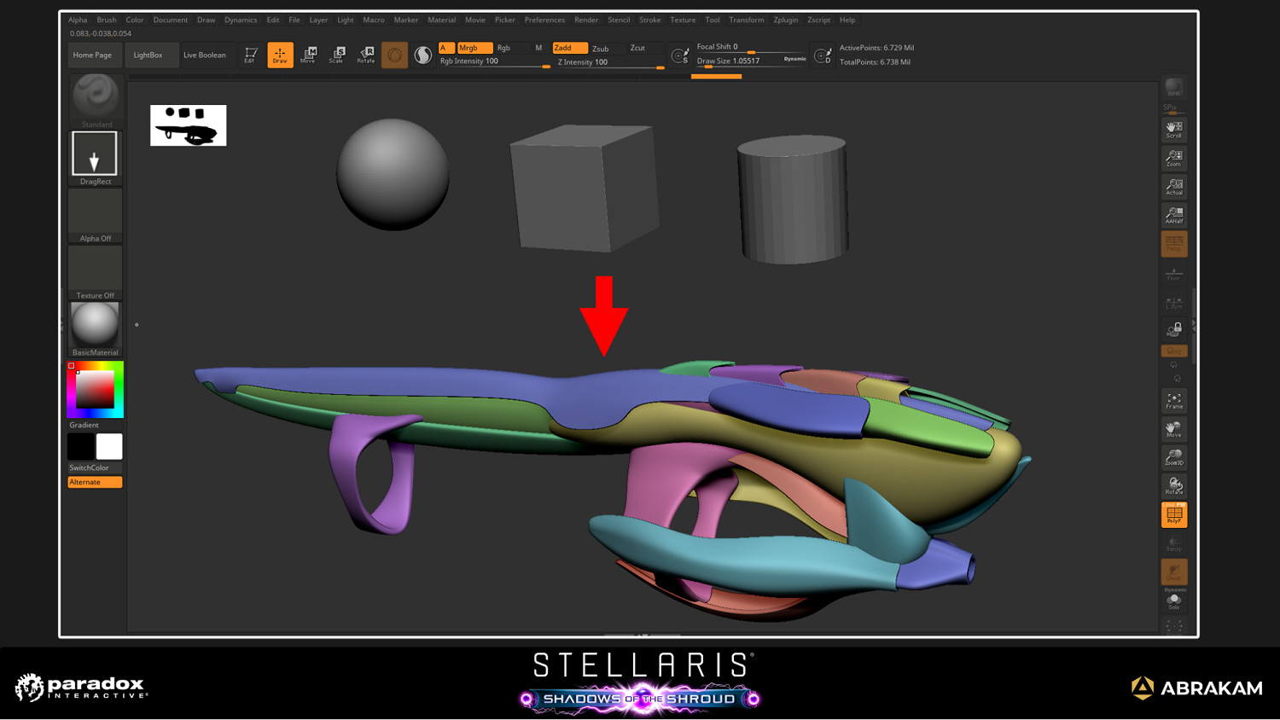
Task: Click the Zoom3D icon
Action: pos(1174,457)
